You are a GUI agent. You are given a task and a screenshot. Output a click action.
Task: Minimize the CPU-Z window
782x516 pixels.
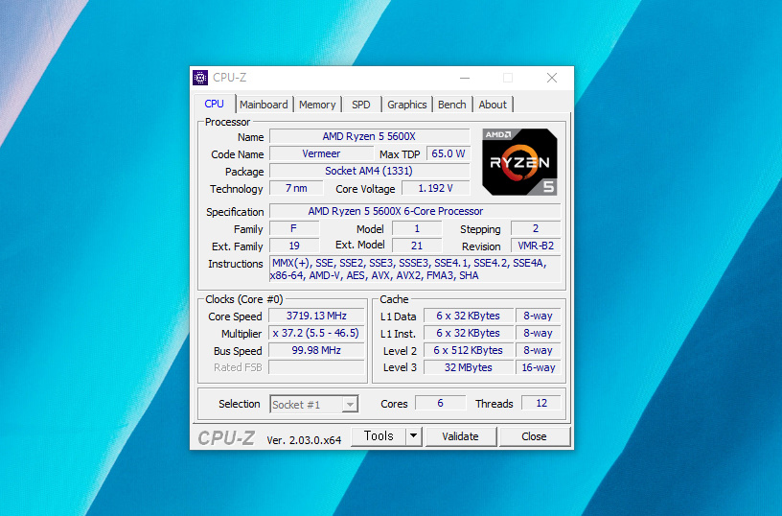(x=465, y=78)
